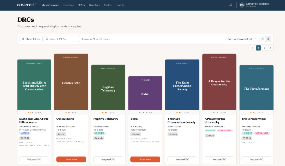Click the covered logo
Viewport: 285px width, 166px height.
click(26, 5)
